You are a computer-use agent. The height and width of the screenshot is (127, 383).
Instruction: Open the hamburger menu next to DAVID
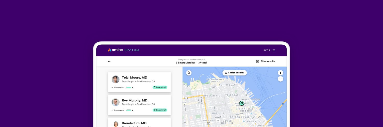pos(274,50)
